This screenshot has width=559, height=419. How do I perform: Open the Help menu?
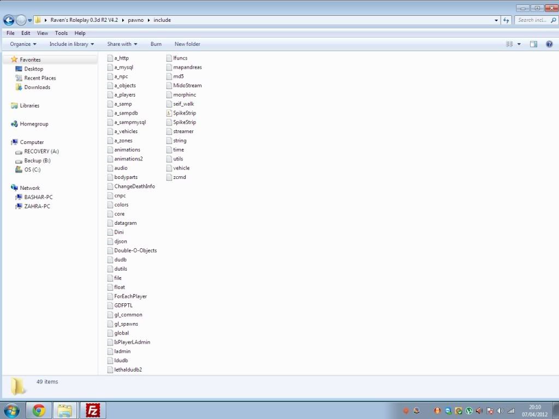pyautogui.click(x=80, y=33)
